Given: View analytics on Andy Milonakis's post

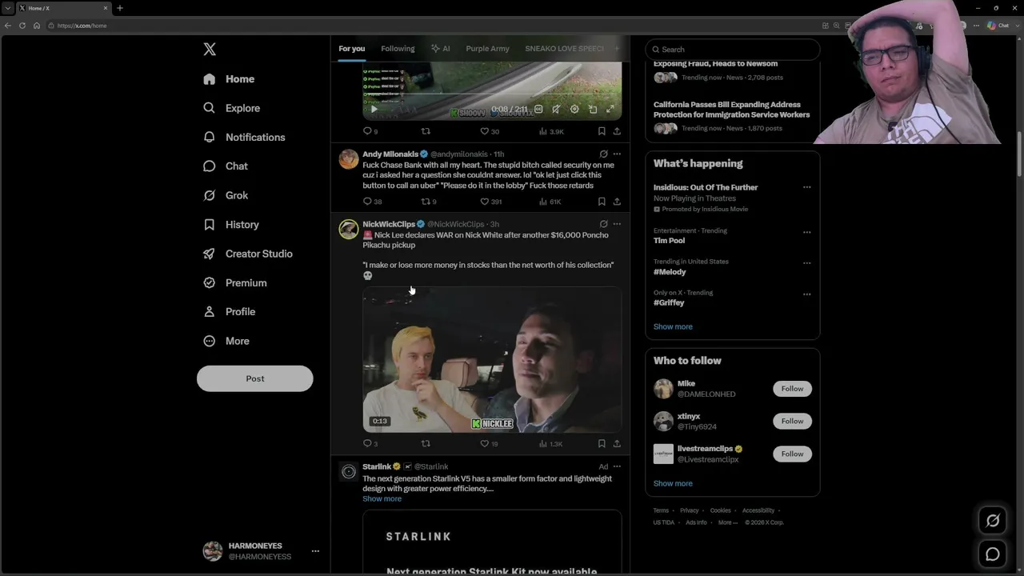Looking at the screenshot, I should 550,202.
